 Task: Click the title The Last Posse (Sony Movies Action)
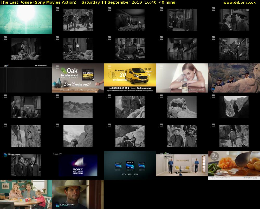click(38, 3)
